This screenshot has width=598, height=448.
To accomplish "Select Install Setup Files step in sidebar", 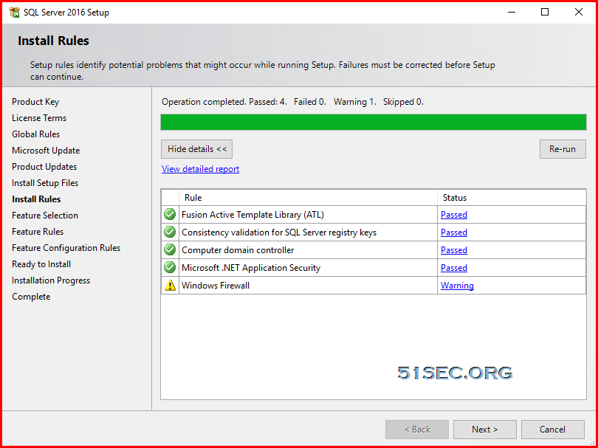I will tap(45, 183).
